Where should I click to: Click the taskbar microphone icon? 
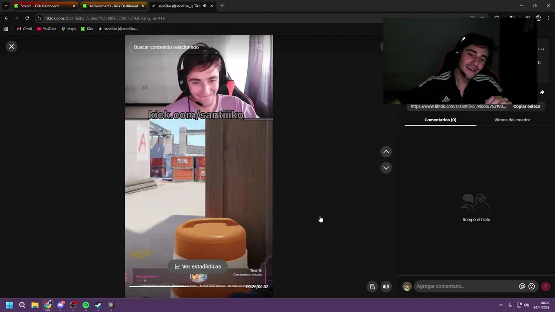click(x=510, y=305)
